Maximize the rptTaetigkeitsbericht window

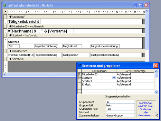click(x=141, y=5)
